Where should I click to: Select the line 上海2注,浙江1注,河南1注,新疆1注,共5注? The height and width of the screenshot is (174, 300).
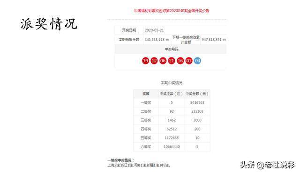[139, 165]
